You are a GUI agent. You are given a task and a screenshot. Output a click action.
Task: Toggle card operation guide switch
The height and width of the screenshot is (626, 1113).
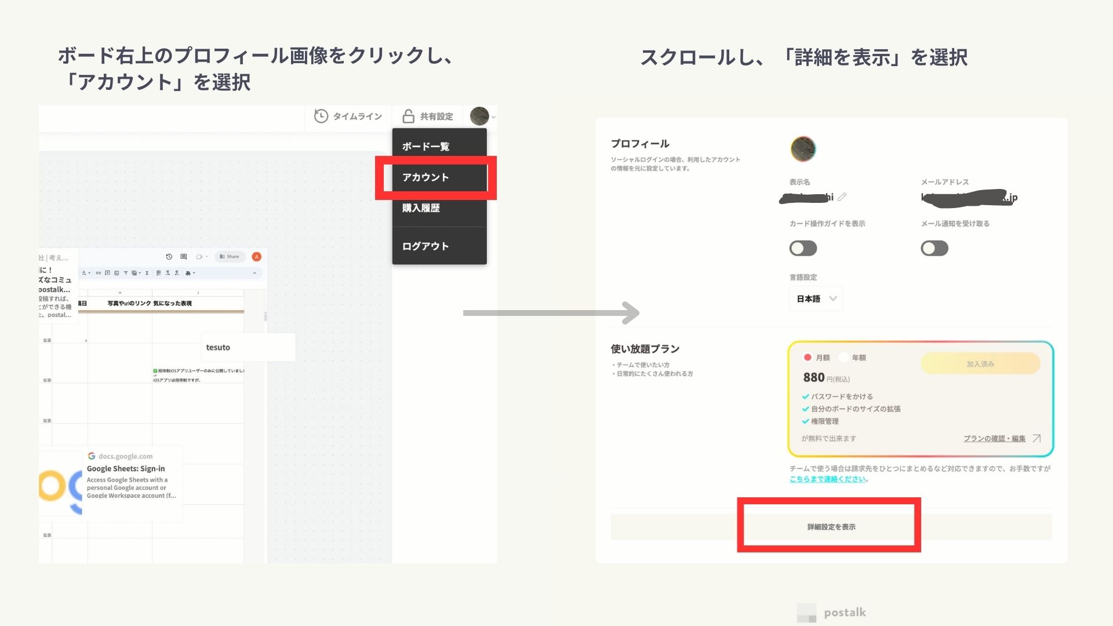803,249
